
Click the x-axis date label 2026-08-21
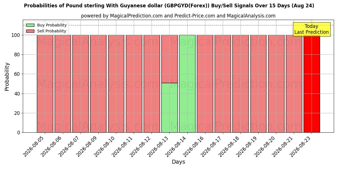[x=283, y=146]
